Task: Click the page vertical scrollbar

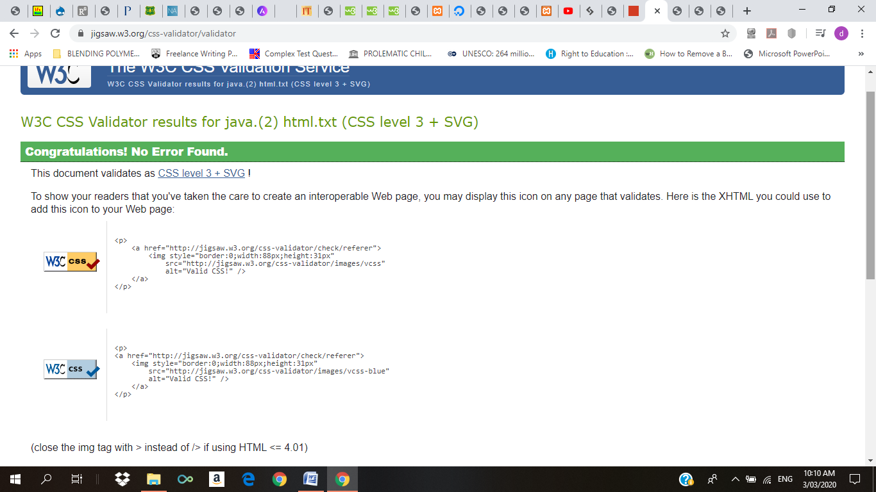Action: [x=870, y=186]
